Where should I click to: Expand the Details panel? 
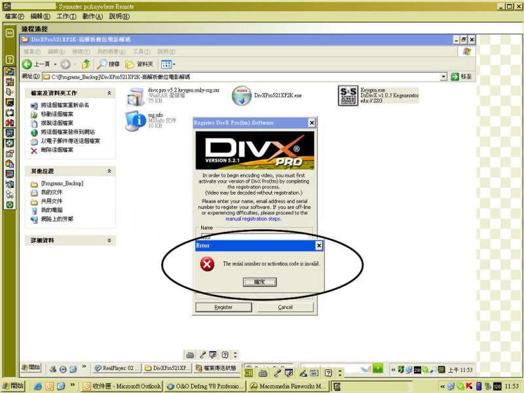pyautogui.click(x=109, y=240)
